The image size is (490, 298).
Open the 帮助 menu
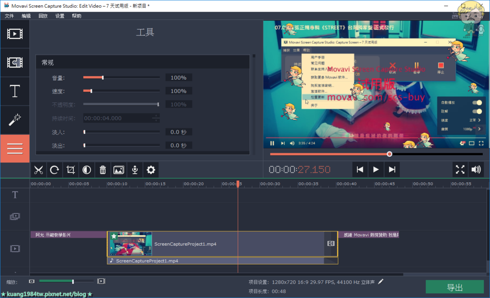click(x=77, y=16)
